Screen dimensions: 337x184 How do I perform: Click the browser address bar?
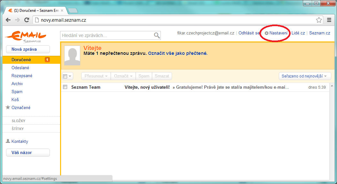pos(177,20)
